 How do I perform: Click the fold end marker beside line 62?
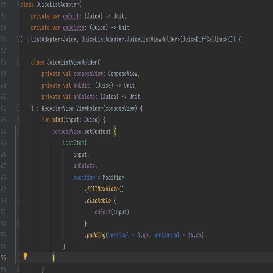[x=19, y=108]
